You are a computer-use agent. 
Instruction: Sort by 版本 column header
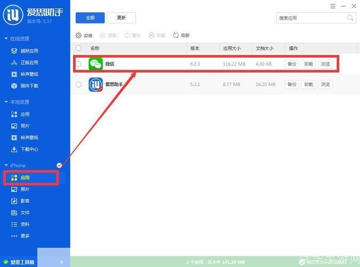(195, 48)
